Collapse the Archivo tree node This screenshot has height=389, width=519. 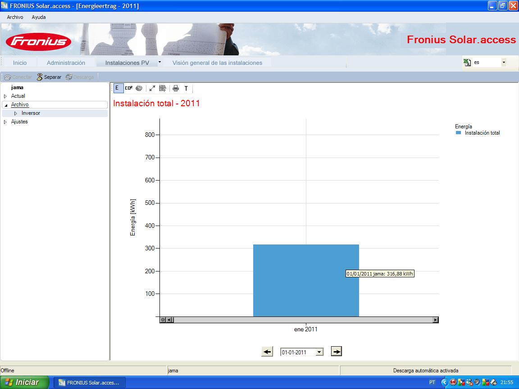(x=5, y=105)
